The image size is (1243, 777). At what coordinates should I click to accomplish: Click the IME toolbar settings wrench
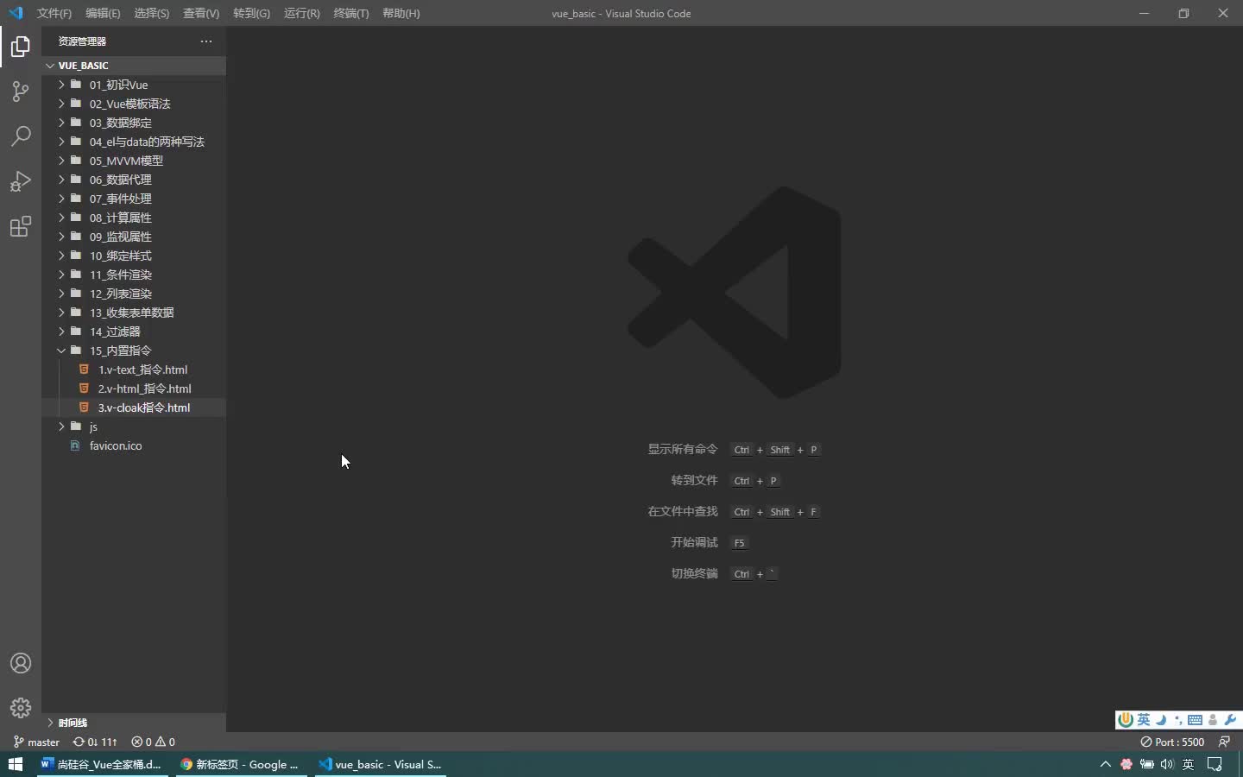click(x=1231, y=720)
